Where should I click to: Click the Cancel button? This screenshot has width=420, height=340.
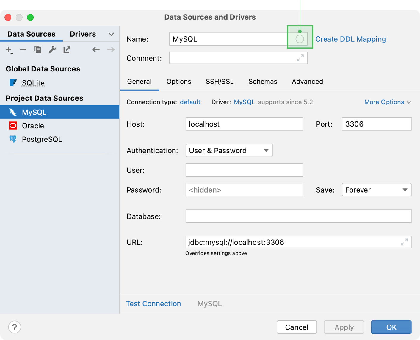(297, 327)
